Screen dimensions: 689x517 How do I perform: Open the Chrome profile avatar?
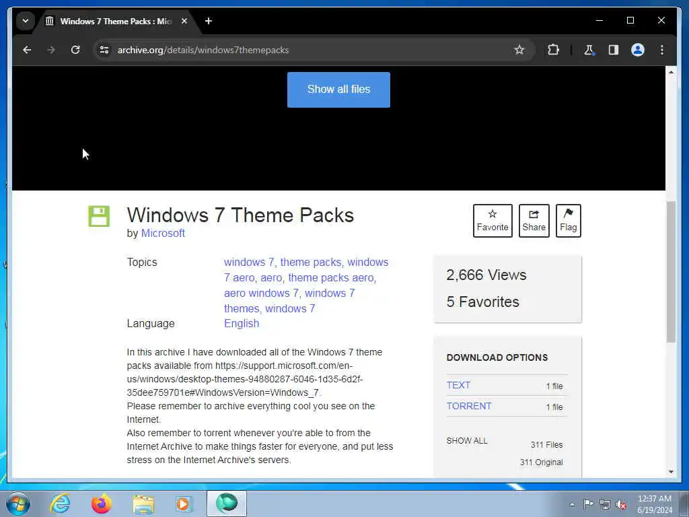638,50
